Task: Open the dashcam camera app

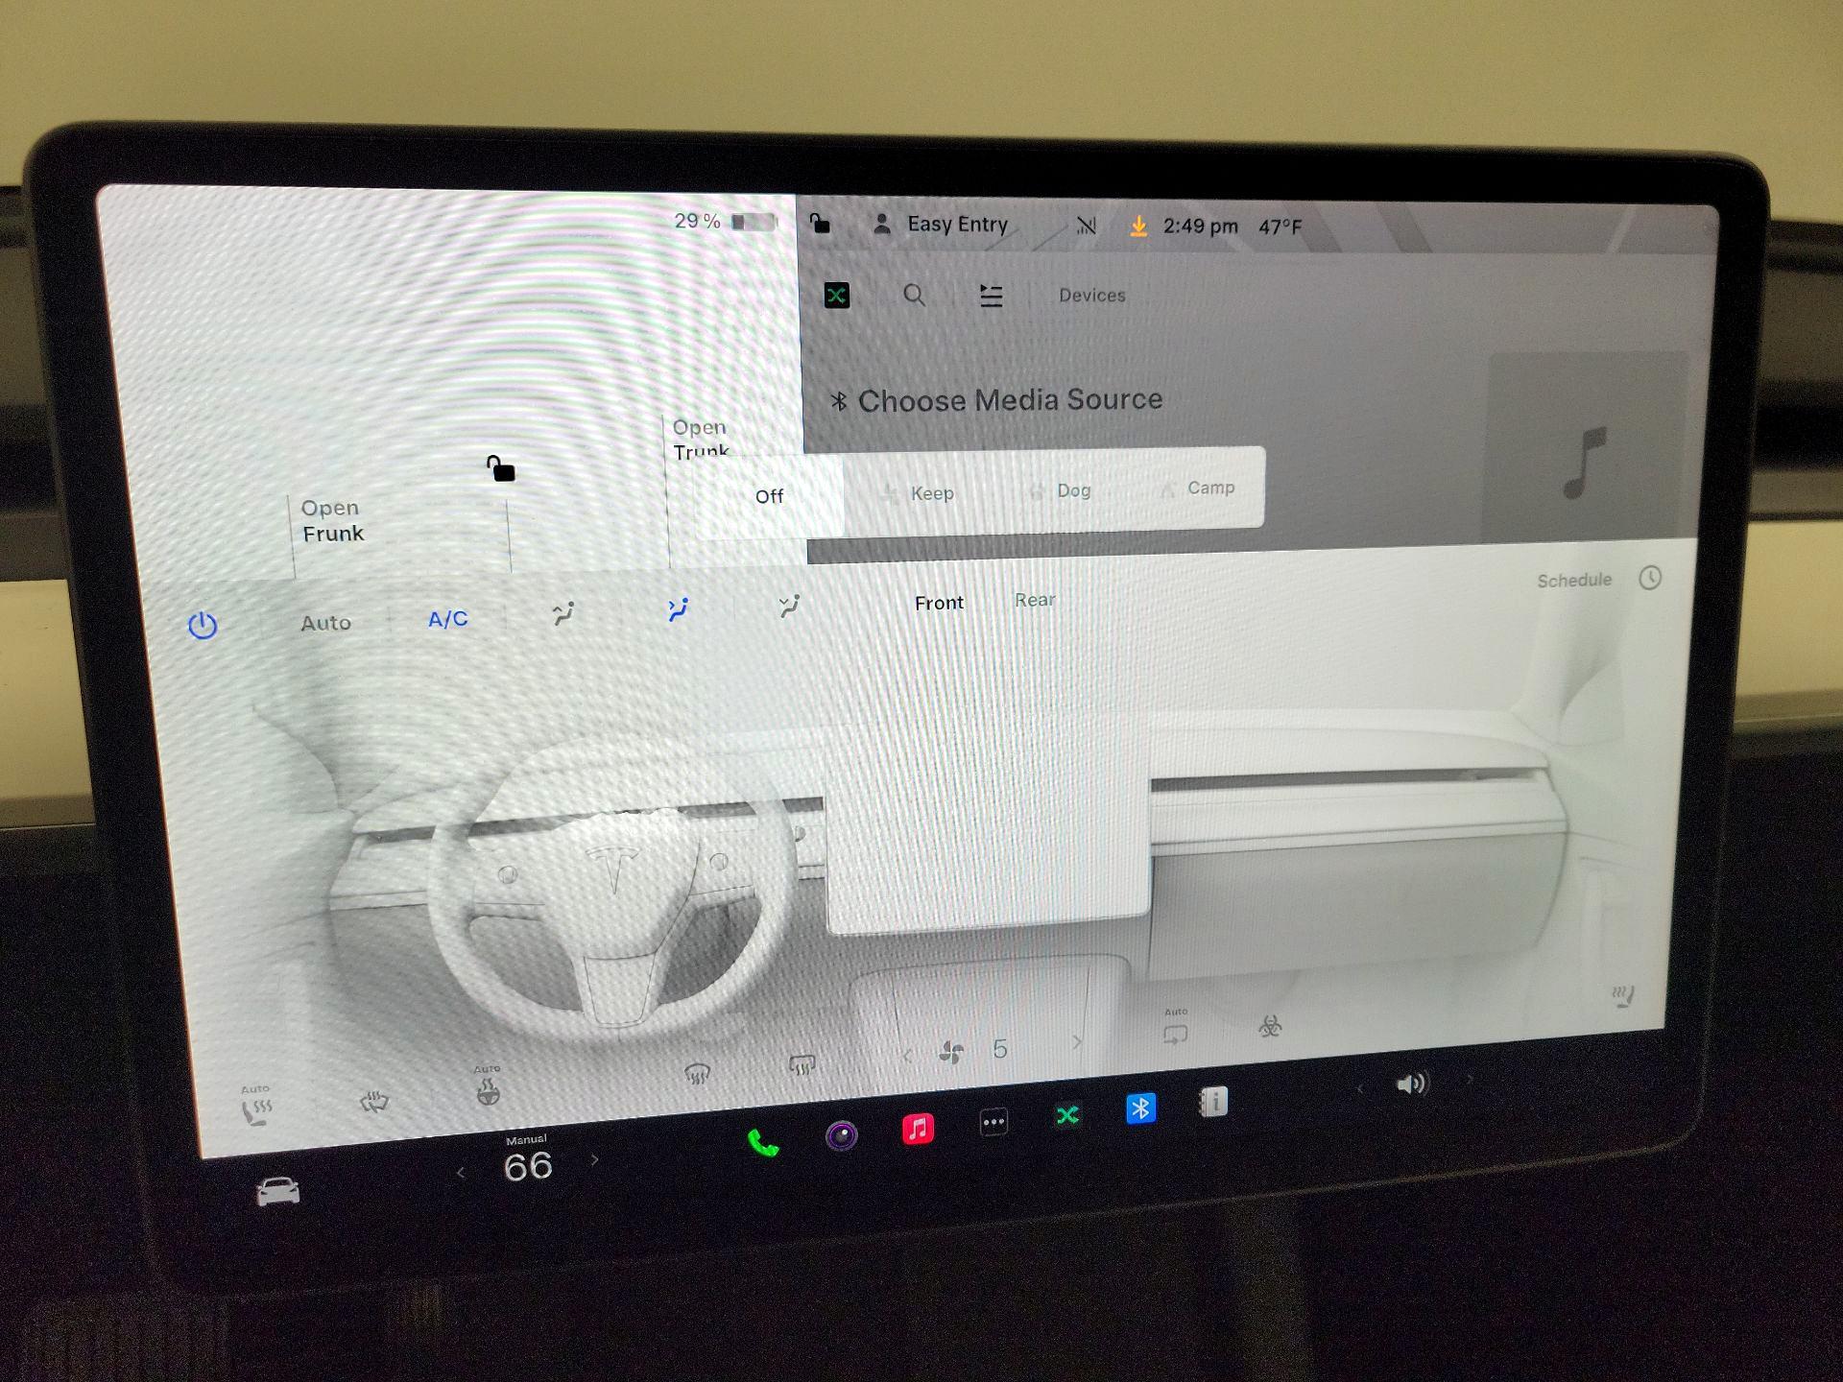Action: click(x=841, y=1136)
